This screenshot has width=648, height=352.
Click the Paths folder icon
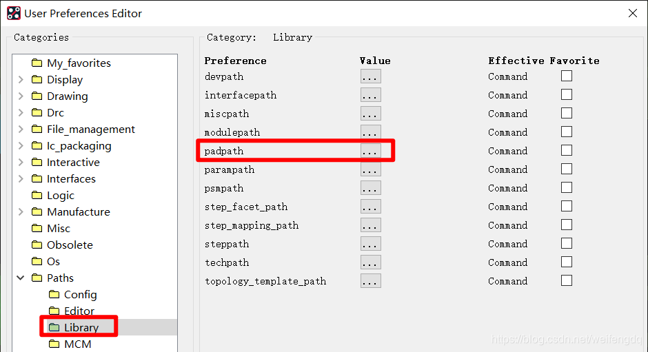(37, 278)
